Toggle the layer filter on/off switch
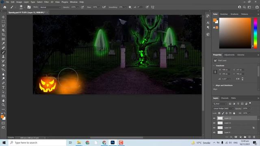This screenshot has width=260, height=146. click(x=250, y=103)
